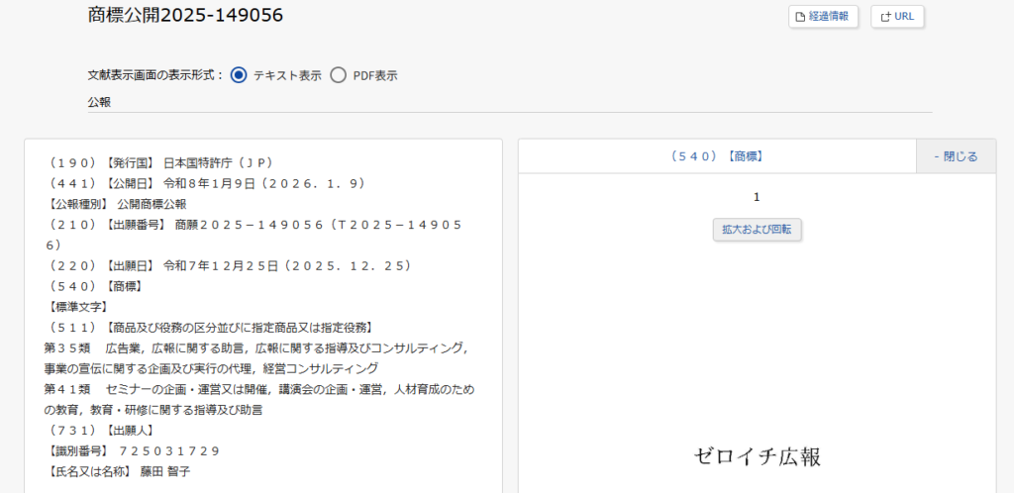Click the (540)【商標】 panel header
Image resolution: width=1014 pixels, height=493 pixels.
(716, 156)
